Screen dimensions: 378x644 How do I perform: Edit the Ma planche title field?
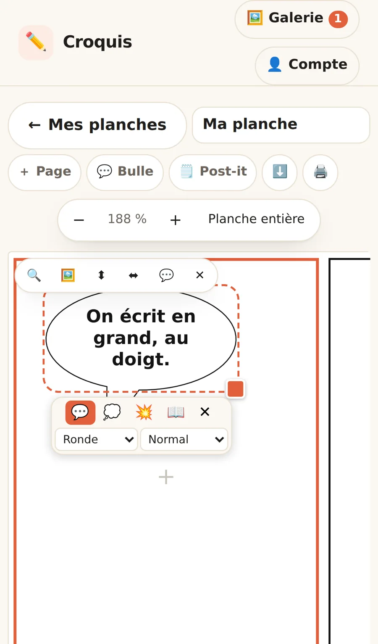[x=281, y=125]
